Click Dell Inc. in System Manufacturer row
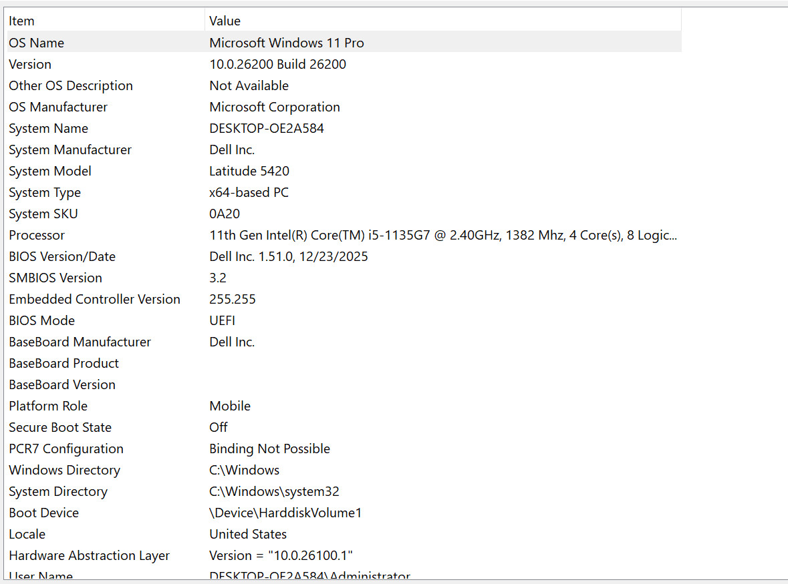This screenshot has height=584, width=788. tap(232, 150)
